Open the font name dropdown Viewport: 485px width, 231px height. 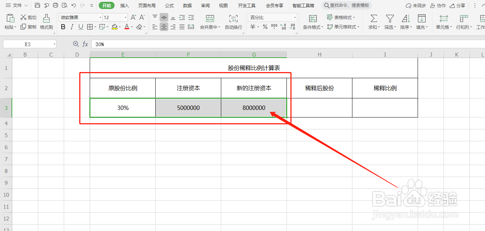coord(100,17)
